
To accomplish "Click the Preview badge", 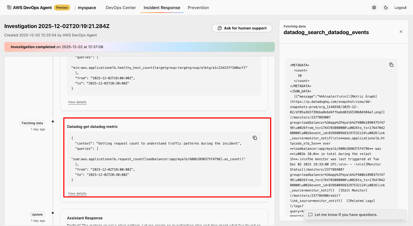I will point(62,8).
